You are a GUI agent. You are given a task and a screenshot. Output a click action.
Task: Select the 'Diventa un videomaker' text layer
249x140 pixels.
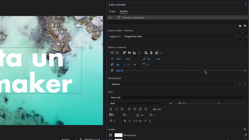click(x=177, y=17)
